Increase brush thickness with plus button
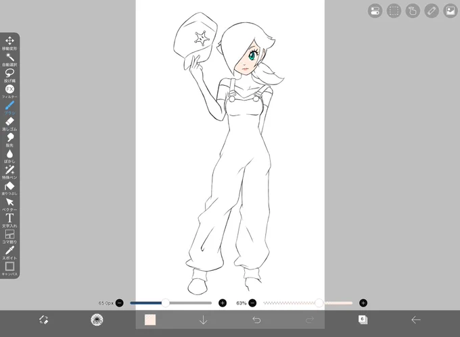Screen dimensions: 460x337 223,303
